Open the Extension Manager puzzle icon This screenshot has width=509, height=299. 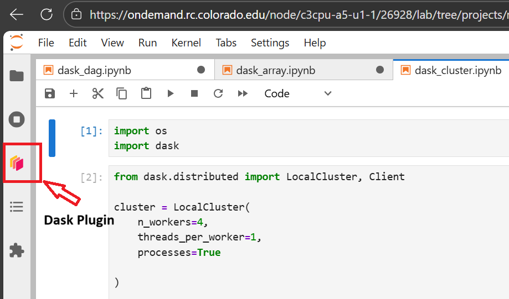[x=17, y=250]
